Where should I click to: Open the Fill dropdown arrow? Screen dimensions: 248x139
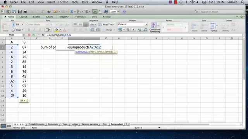coord(22,24)
